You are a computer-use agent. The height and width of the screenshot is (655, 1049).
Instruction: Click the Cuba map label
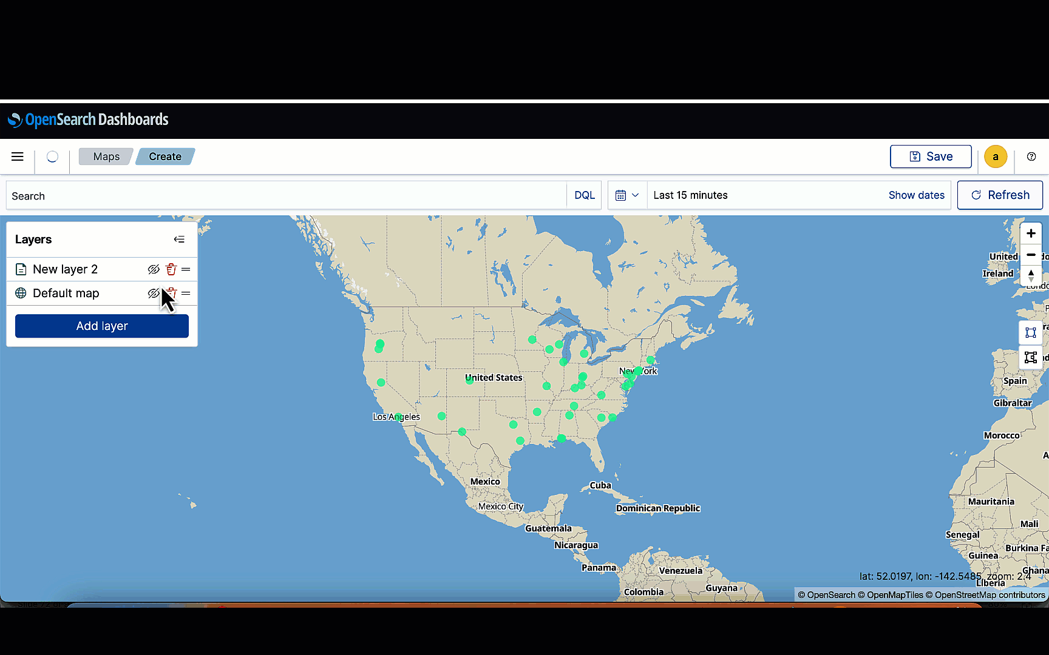(x=600, y=485)
